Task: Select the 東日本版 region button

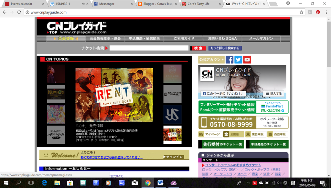Action: [x=255, y=134]
